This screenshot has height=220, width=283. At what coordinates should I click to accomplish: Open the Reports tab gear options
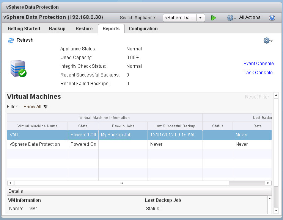pos(268,41)
